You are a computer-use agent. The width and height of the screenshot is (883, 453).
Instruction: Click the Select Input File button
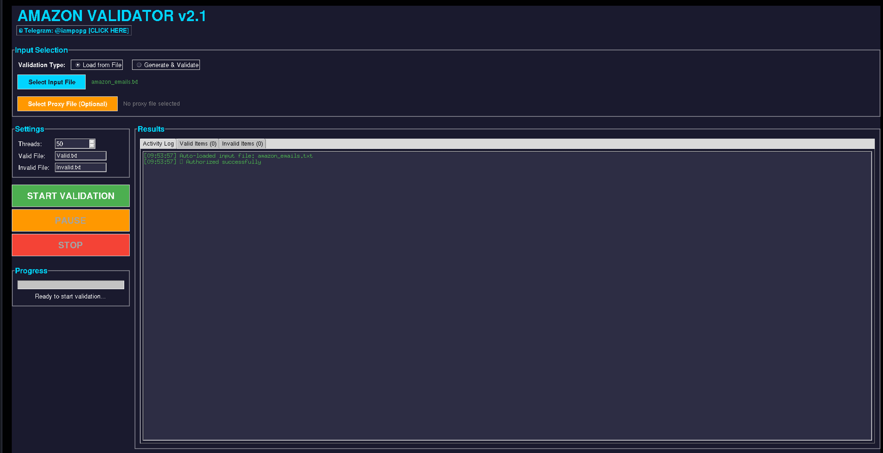pyautogui.click(x=51, y=82)
